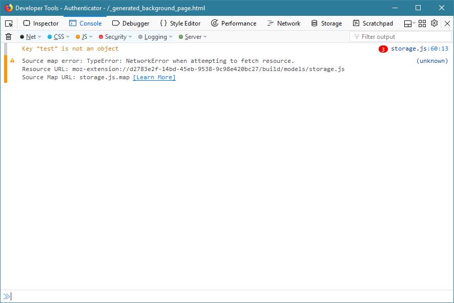Expand the Server filter dropdown arrow
The width and height of the screenshot is (454, 303).
tap(205, 37)
